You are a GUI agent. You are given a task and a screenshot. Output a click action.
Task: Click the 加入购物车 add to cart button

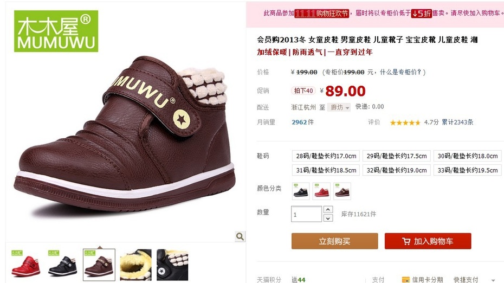click(428, 241)
